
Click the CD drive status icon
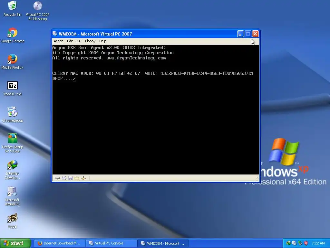click(x=64, y=178)
